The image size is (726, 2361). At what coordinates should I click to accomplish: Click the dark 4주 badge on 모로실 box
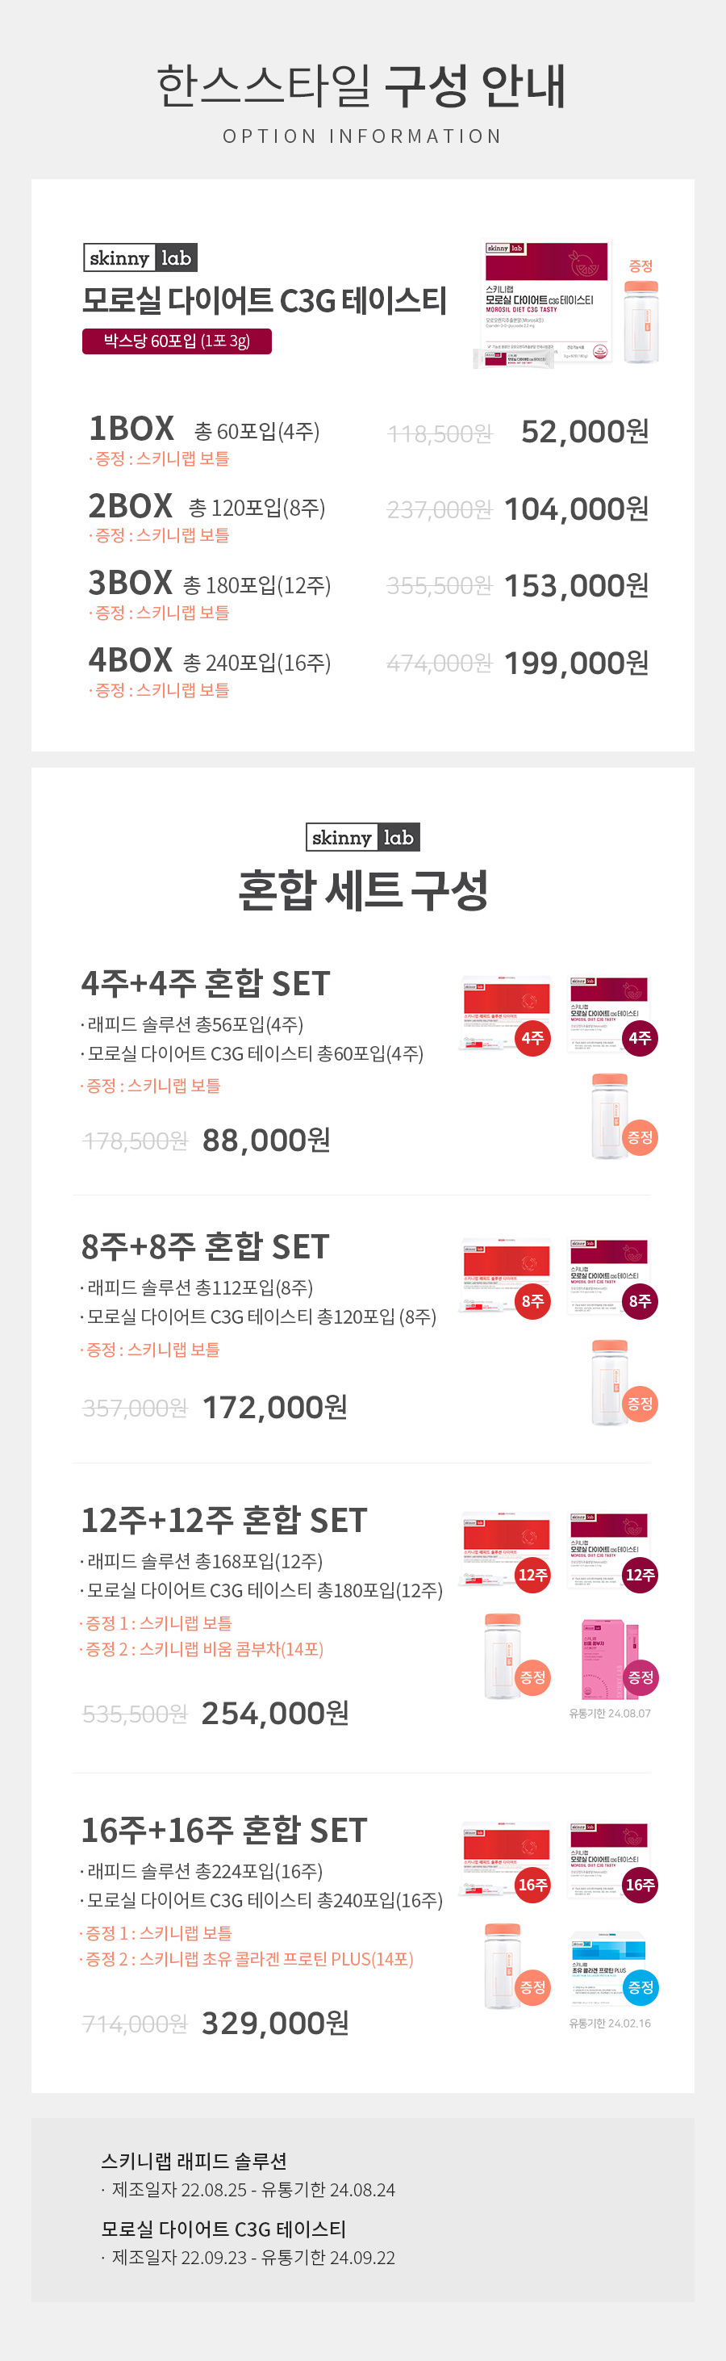click(x=640, y=1037)
